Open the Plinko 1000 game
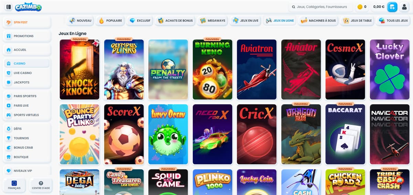This screenshot has width=413, height=195. (x=212, y=182)
